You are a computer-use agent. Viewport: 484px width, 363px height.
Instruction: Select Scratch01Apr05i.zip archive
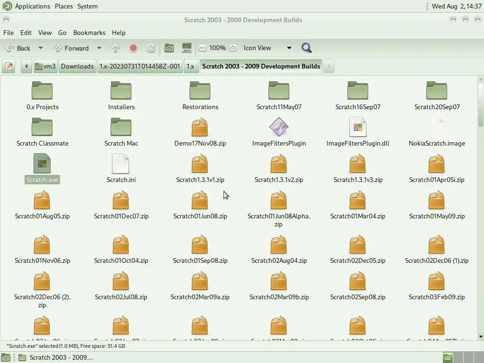click(437, 169)
